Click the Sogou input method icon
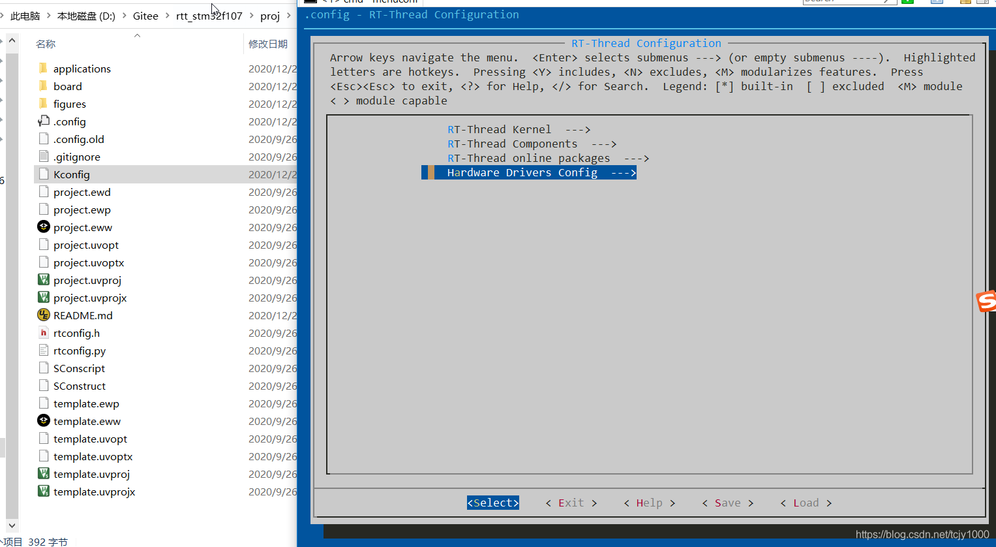Image resolution: width=996 pixels, height=547 pixels. pyautogui.click(x=986, y=301)
